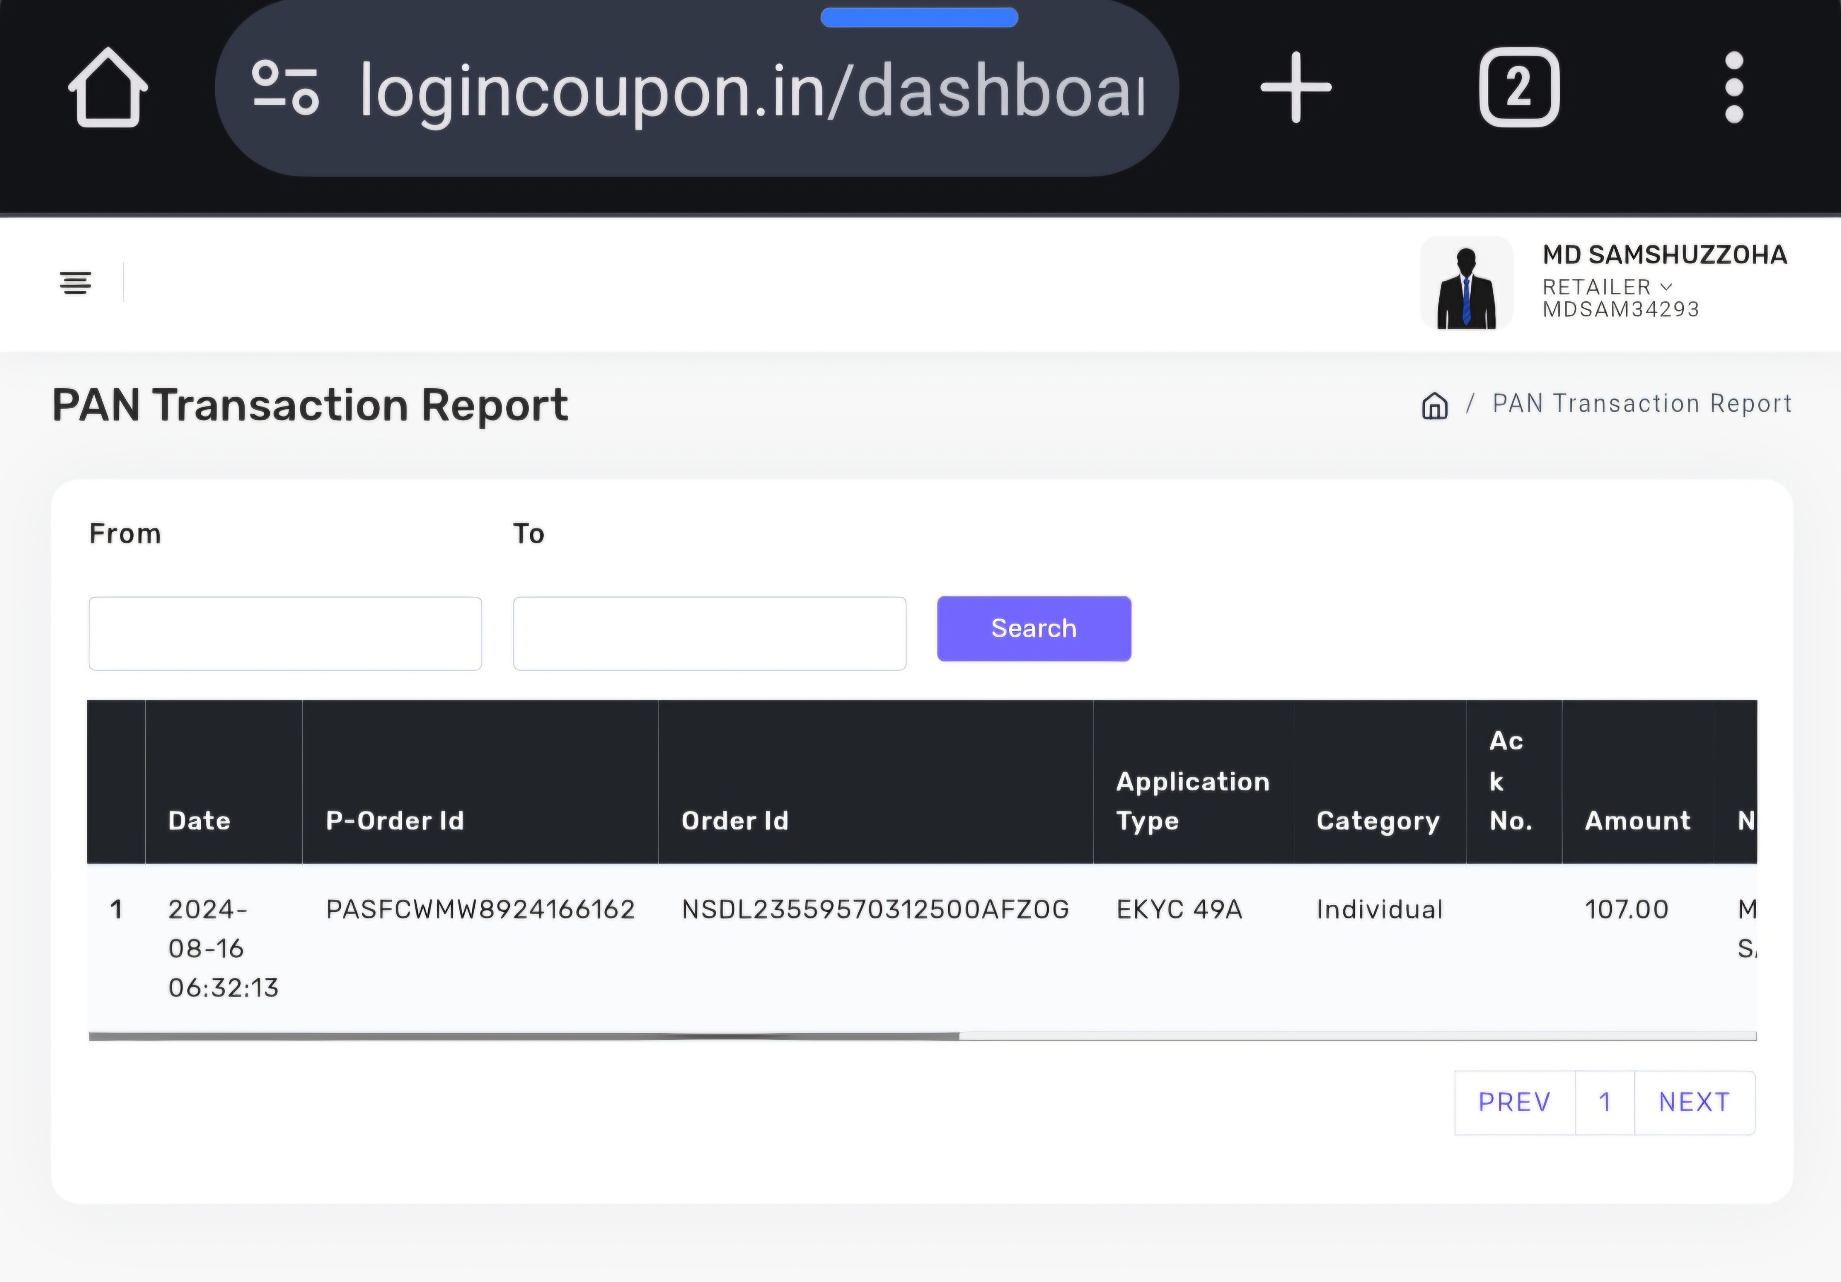Click the From date input field
Viewport: 1841px width, 1282px height.
tap(285, 633)
